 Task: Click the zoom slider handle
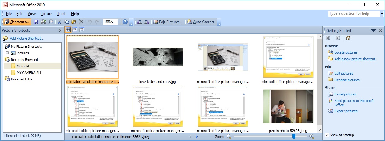click(293, 136)
